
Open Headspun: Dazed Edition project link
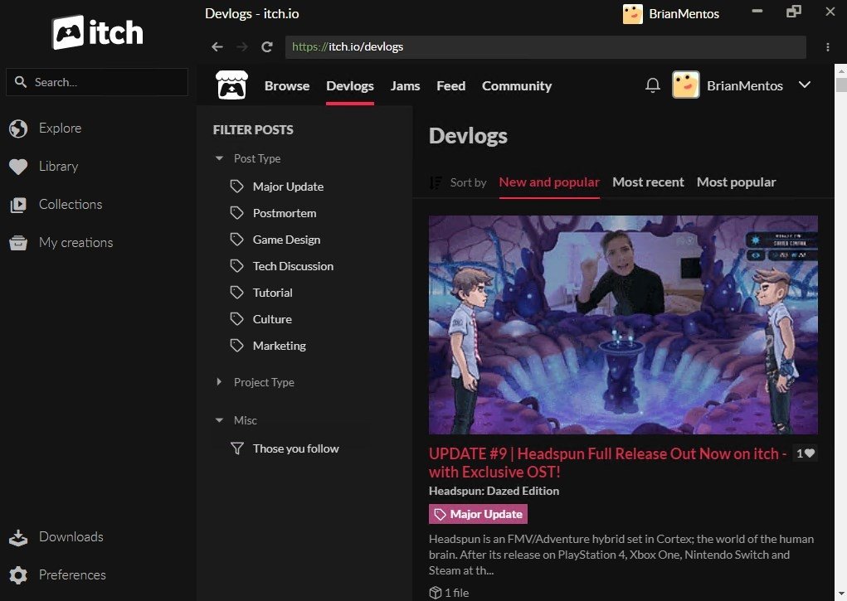pos(494,491)
